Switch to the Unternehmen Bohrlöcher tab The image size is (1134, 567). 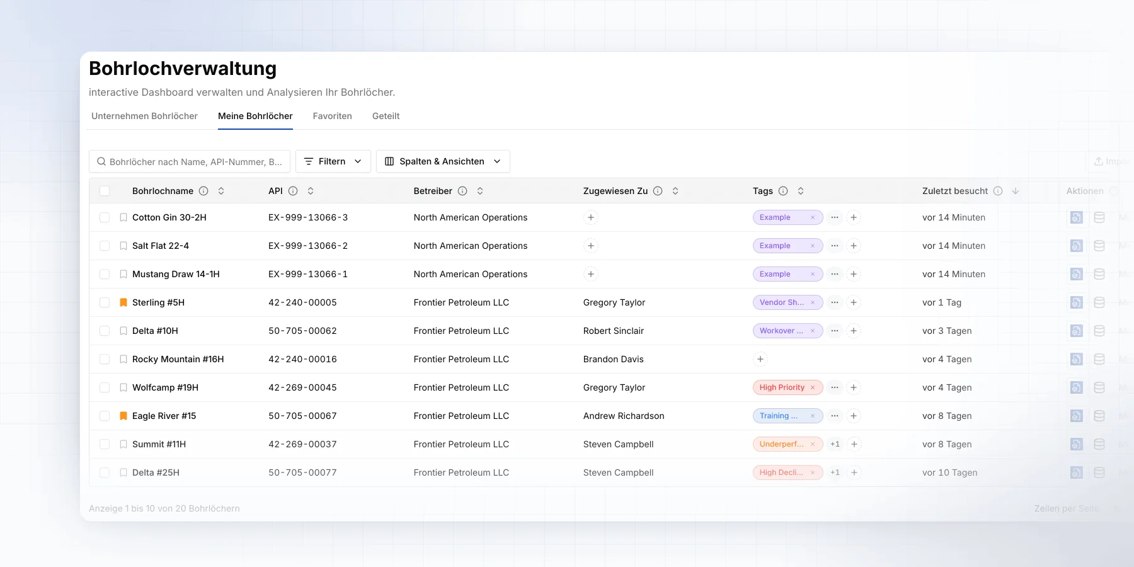(x=144, y=116)
